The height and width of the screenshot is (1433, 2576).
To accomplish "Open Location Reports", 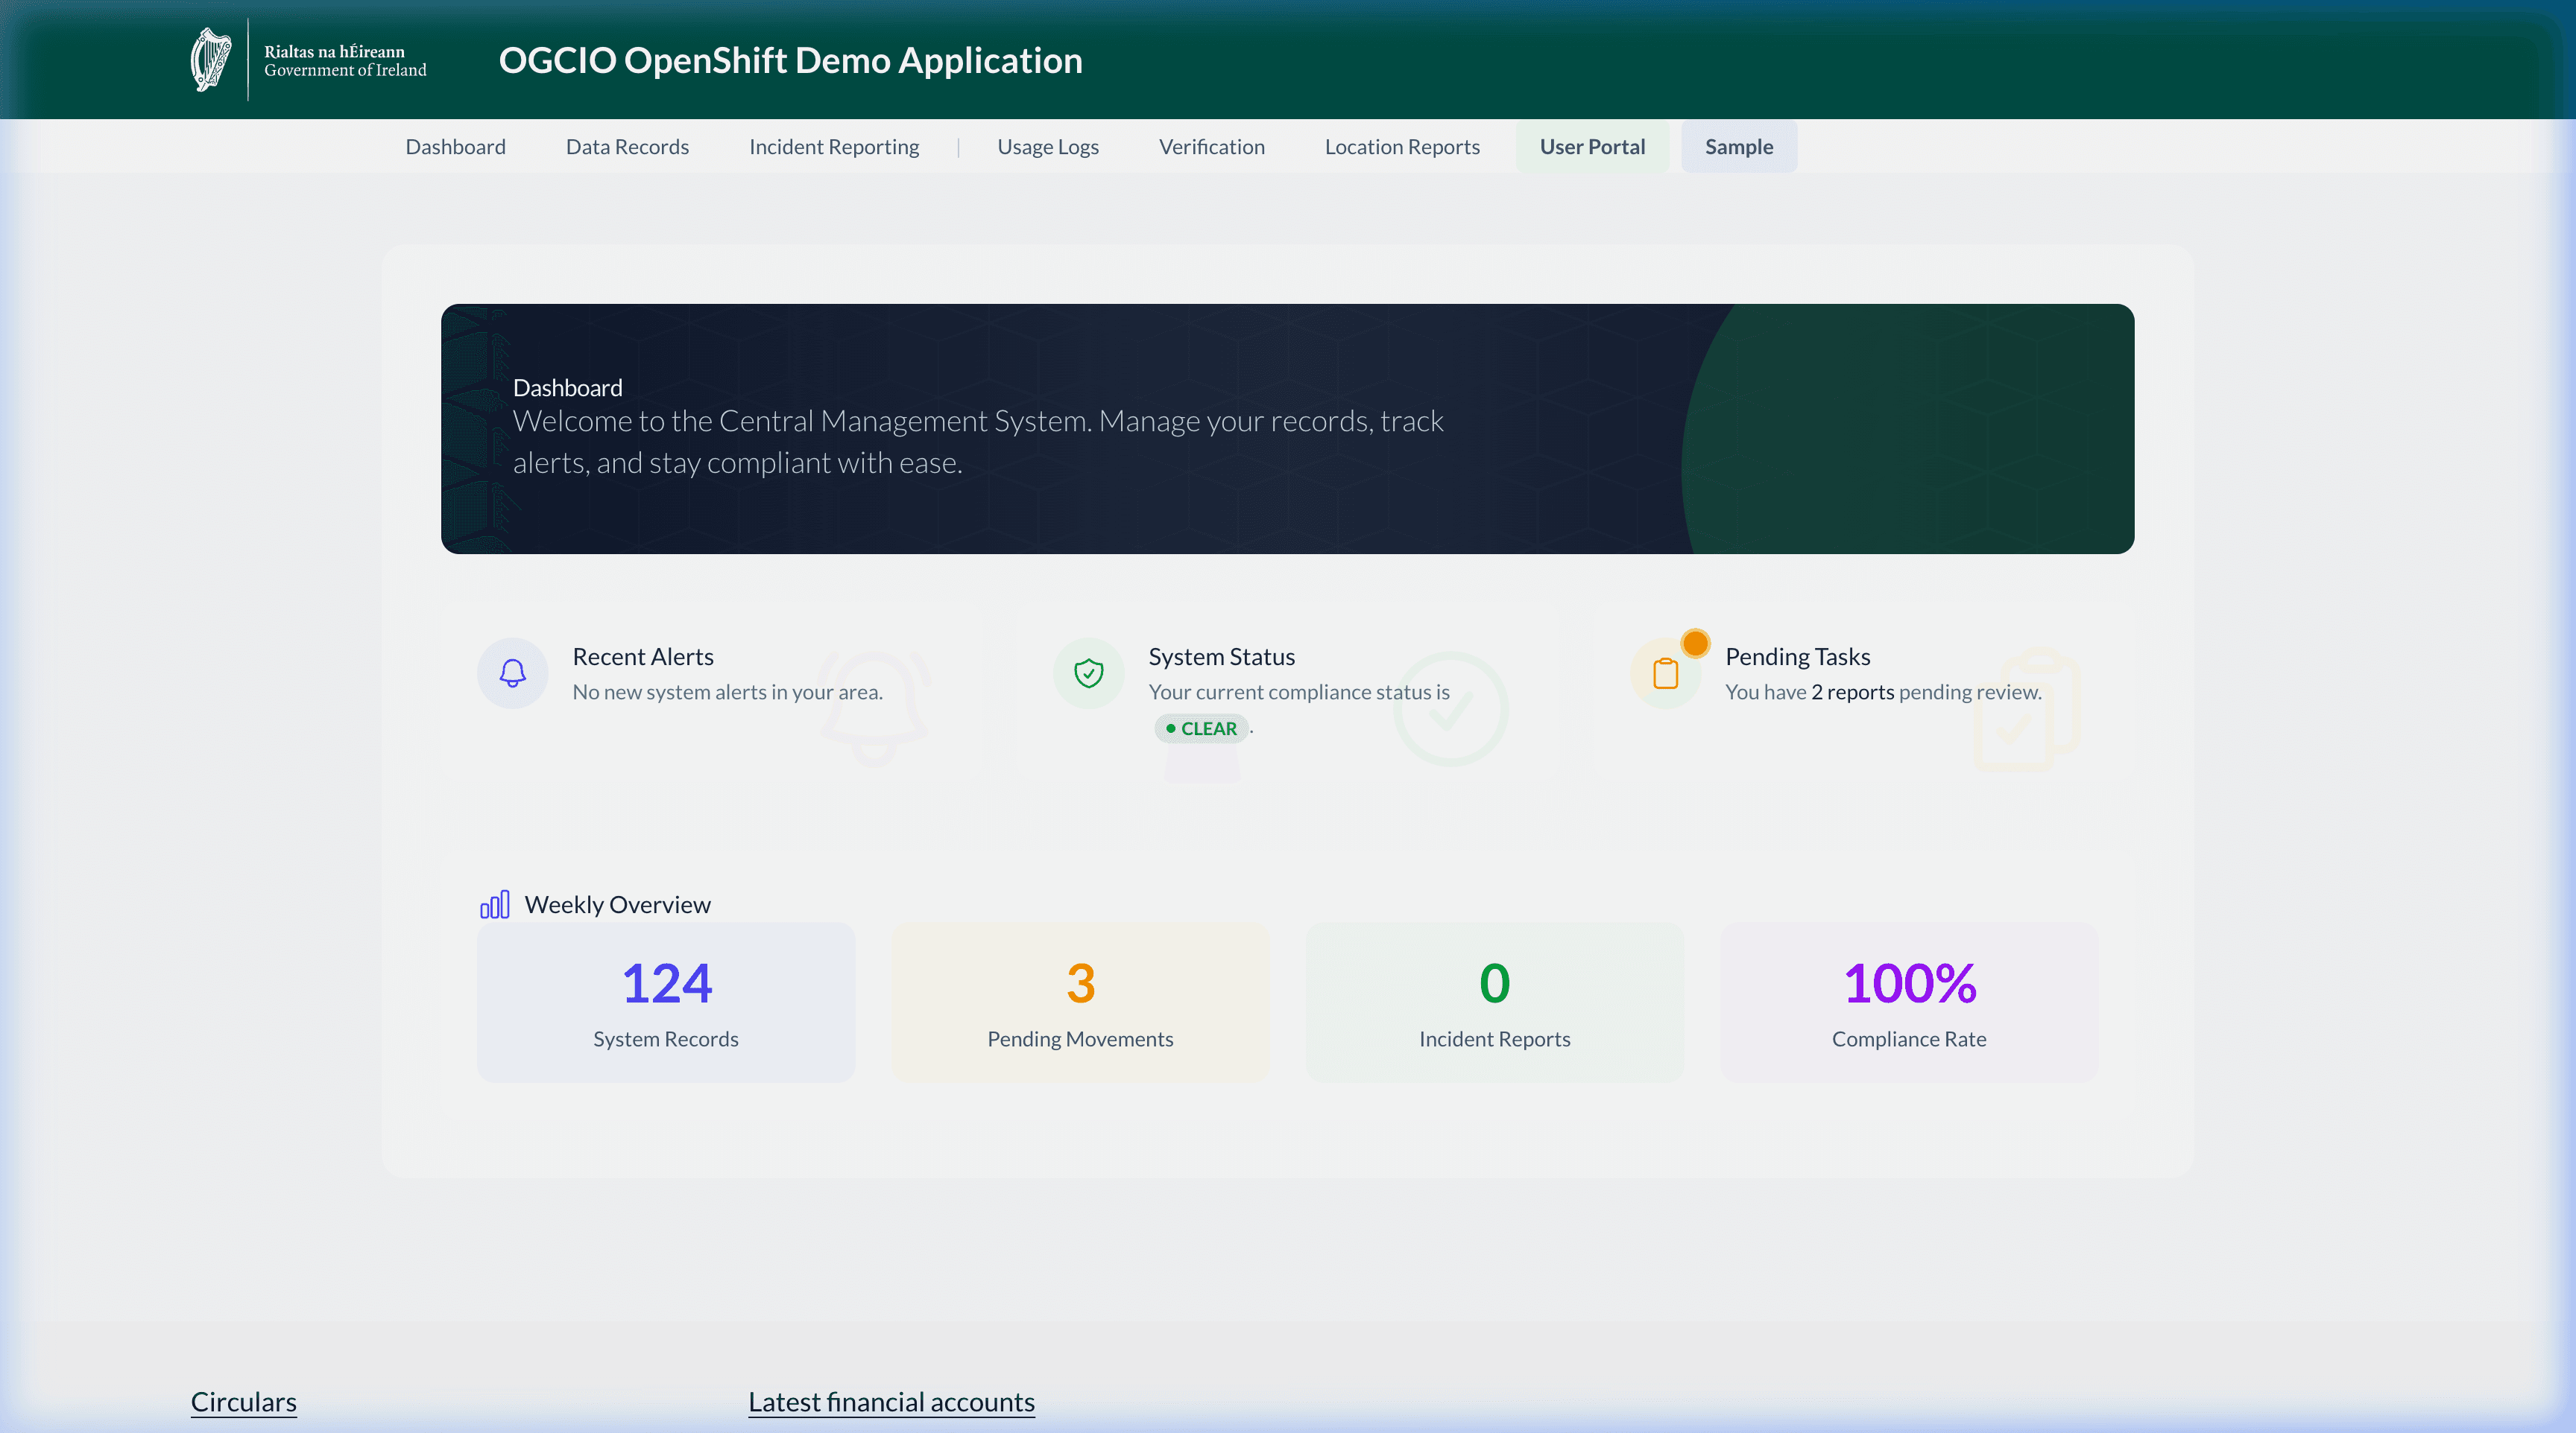I will tap(1401, 146).
